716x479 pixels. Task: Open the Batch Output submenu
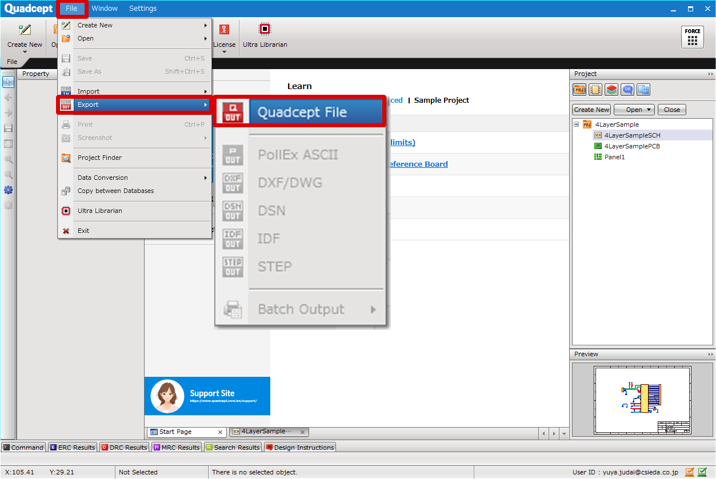click(x=301, y=308)
